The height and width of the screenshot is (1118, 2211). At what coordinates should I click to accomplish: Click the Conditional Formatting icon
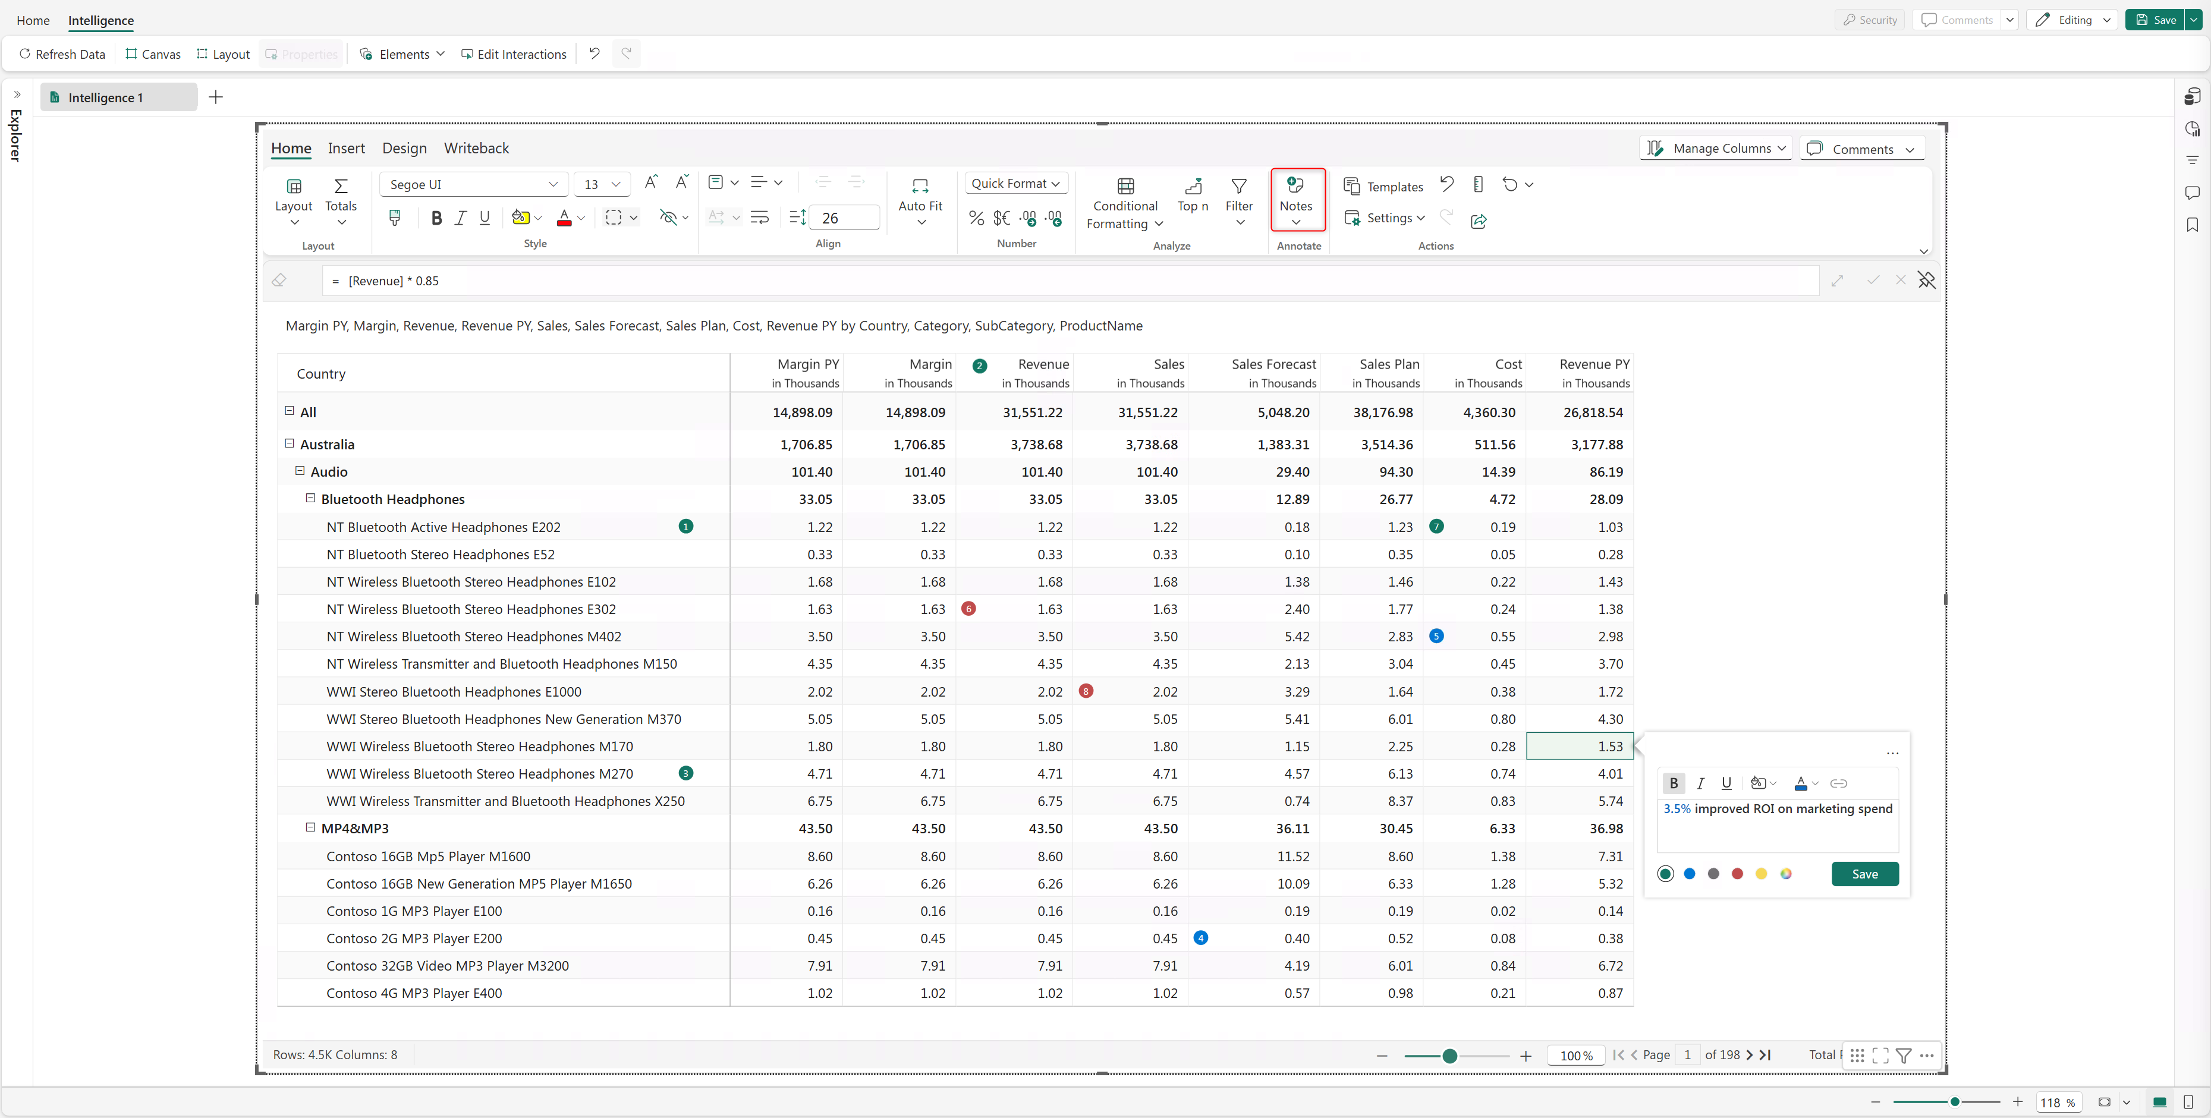click(x=1125, y=185)
